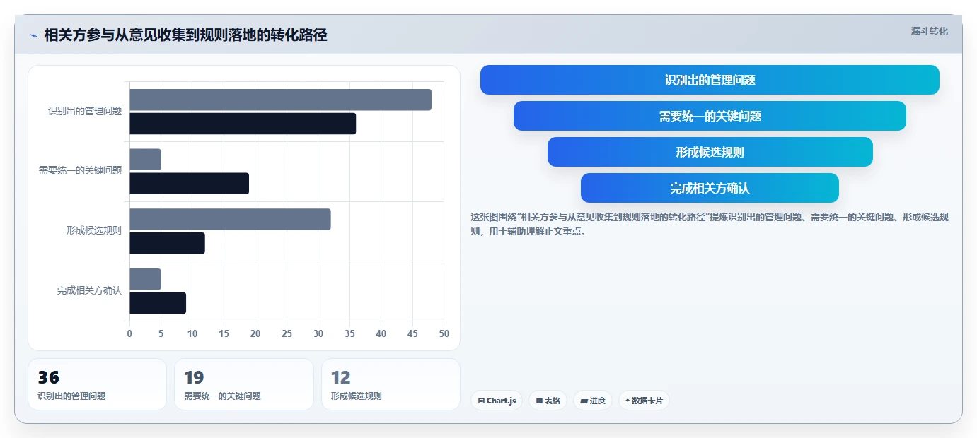Click the 漏斗转化 label in the header
Screen dimensions: 977x438
pyautogui.click(x=929, y=31)
